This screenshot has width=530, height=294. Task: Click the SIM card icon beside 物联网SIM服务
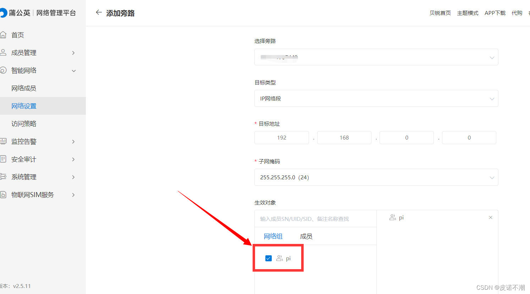pos(3,195)
